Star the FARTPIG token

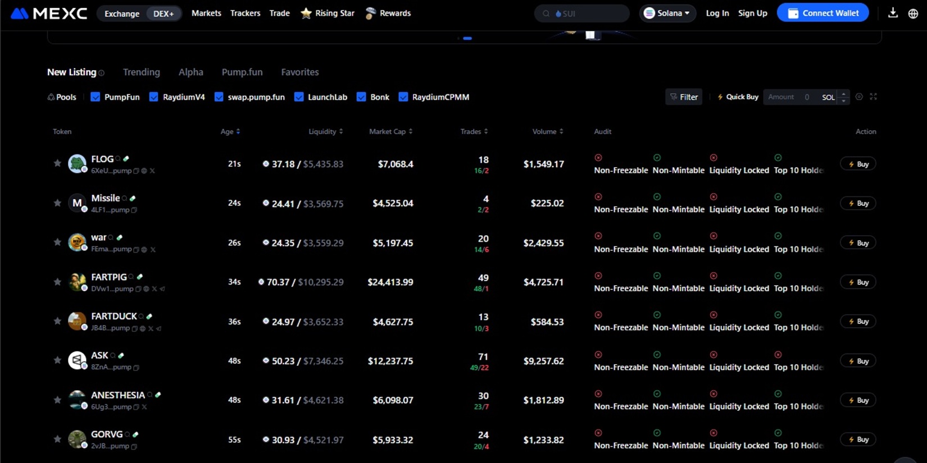[x=57, y=282]
